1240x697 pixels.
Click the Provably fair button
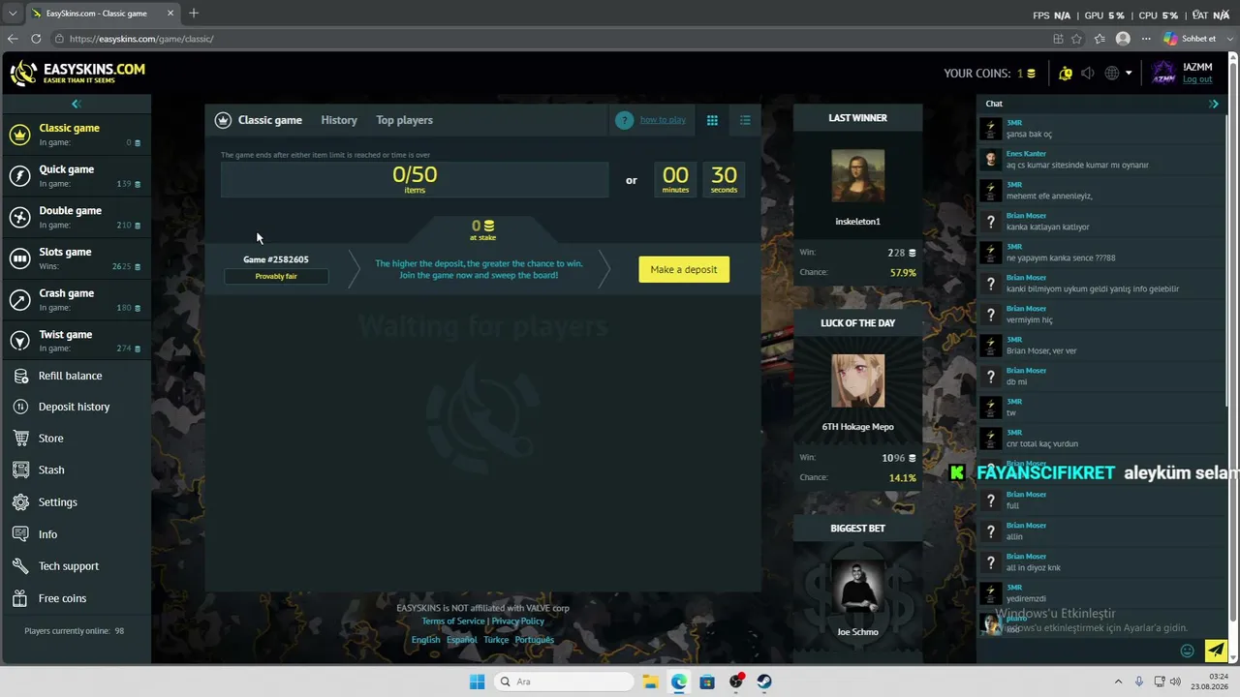point(276,276)
